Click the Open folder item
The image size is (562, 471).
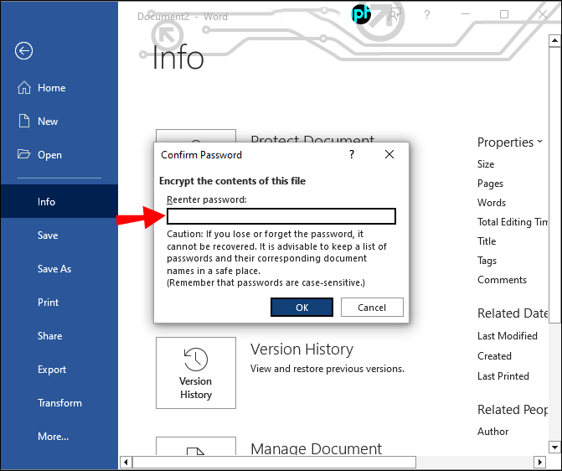point(49,155)
